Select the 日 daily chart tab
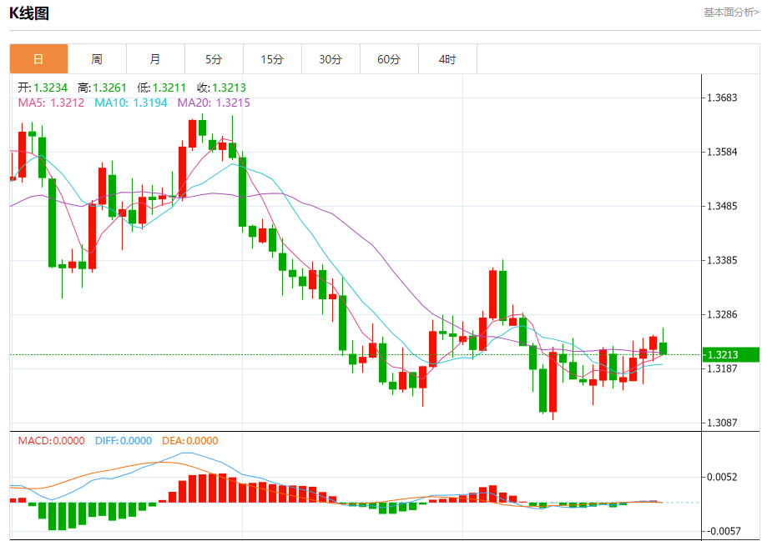Viewport: 767px width, 541px height. 38,59
